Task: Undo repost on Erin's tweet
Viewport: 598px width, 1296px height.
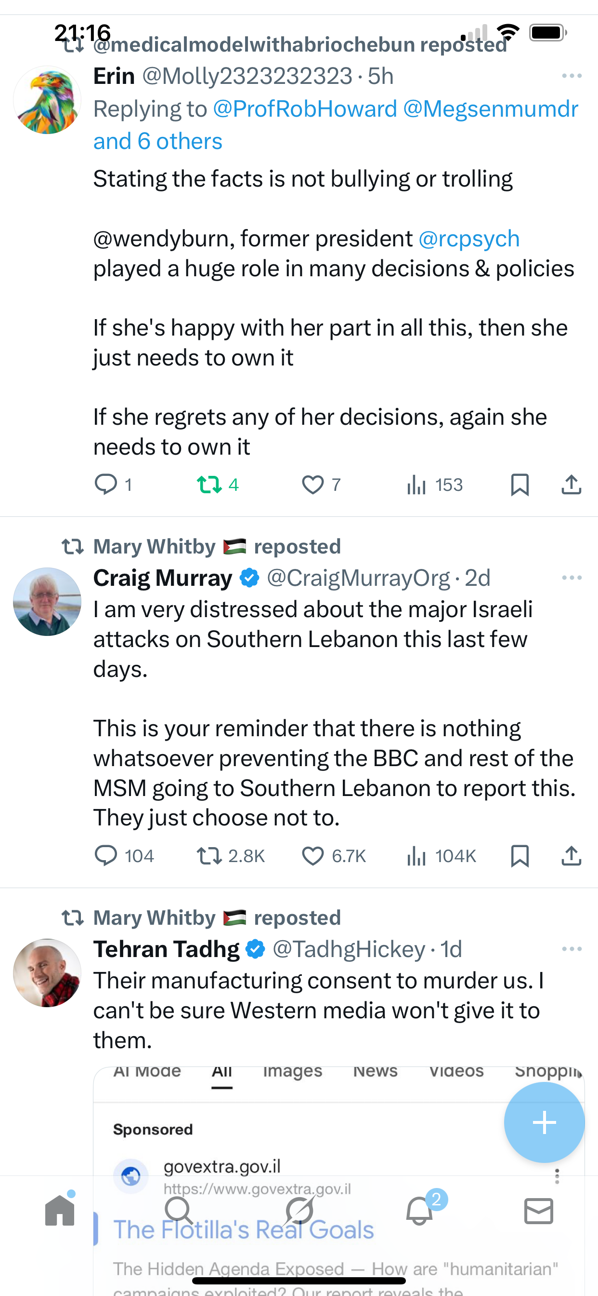Action: pyautogui.click(x=209, y=485)
